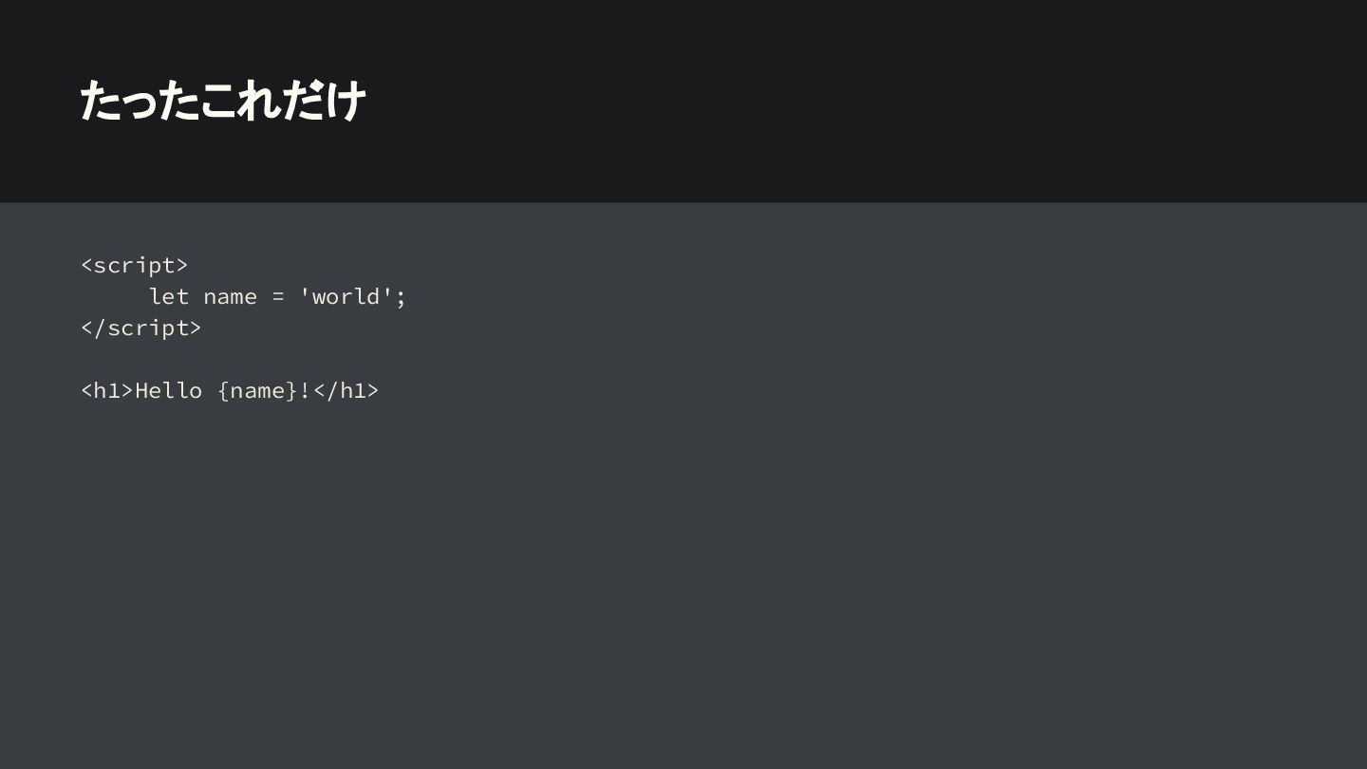This screenshot has width=1367, height=769.
Task: Click the 'let' keyword in the code
Action: (169, 296)
